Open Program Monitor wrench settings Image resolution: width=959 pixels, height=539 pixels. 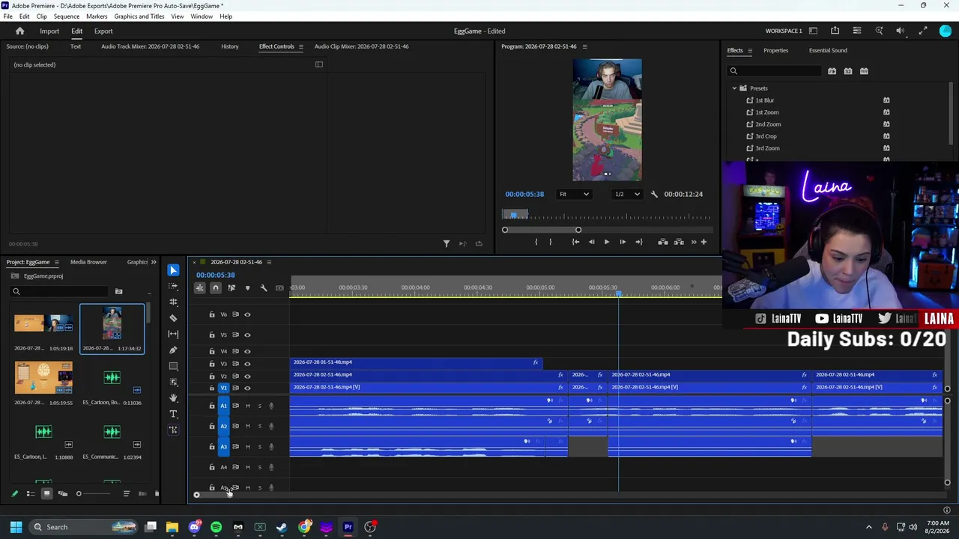click(654, 194)
